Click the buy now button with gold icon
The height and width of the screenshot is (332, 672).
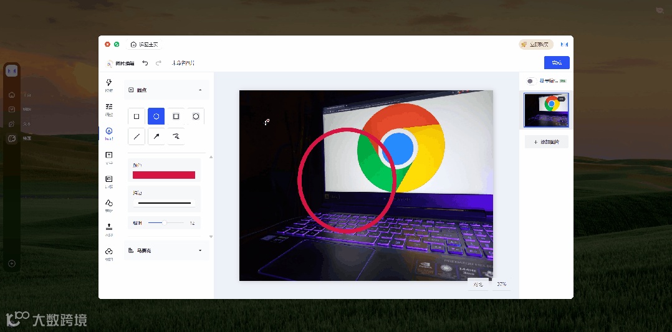(x=536, y=44)
